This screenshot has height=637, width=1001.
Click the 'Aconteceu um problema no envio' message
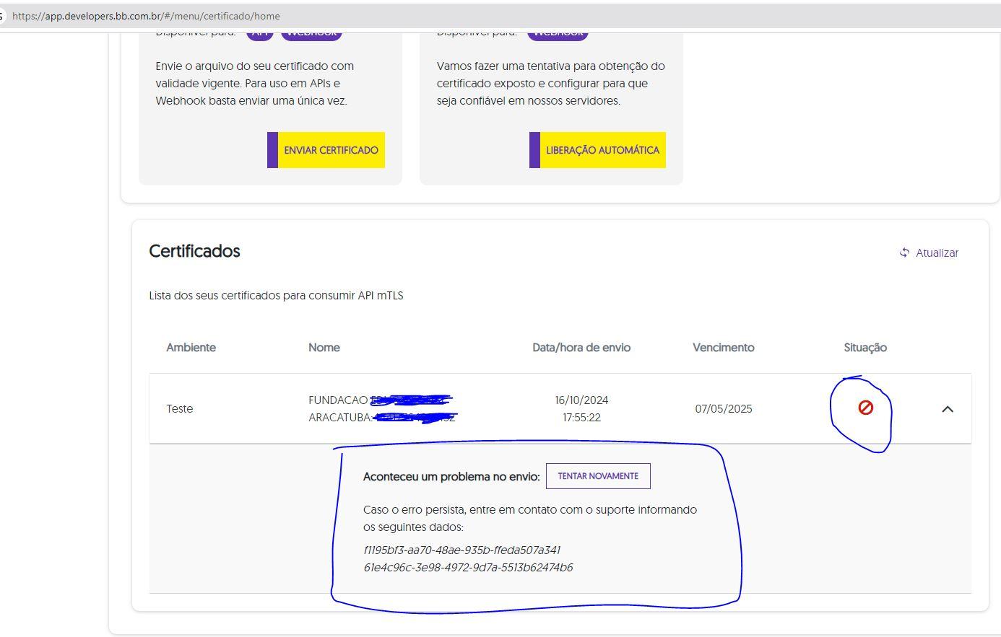click(451, 477)
